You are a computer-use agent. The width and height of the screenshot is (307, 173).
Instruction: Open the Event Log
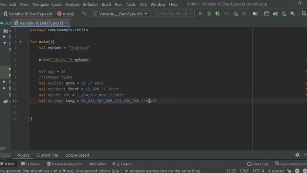click(x=258, y=164)
